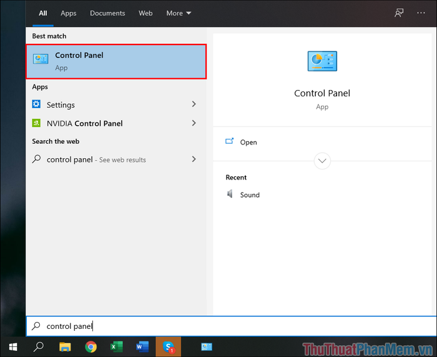Click the 'control panel - See web results' entry
437x357 pixels.
(x=116, y=159)
